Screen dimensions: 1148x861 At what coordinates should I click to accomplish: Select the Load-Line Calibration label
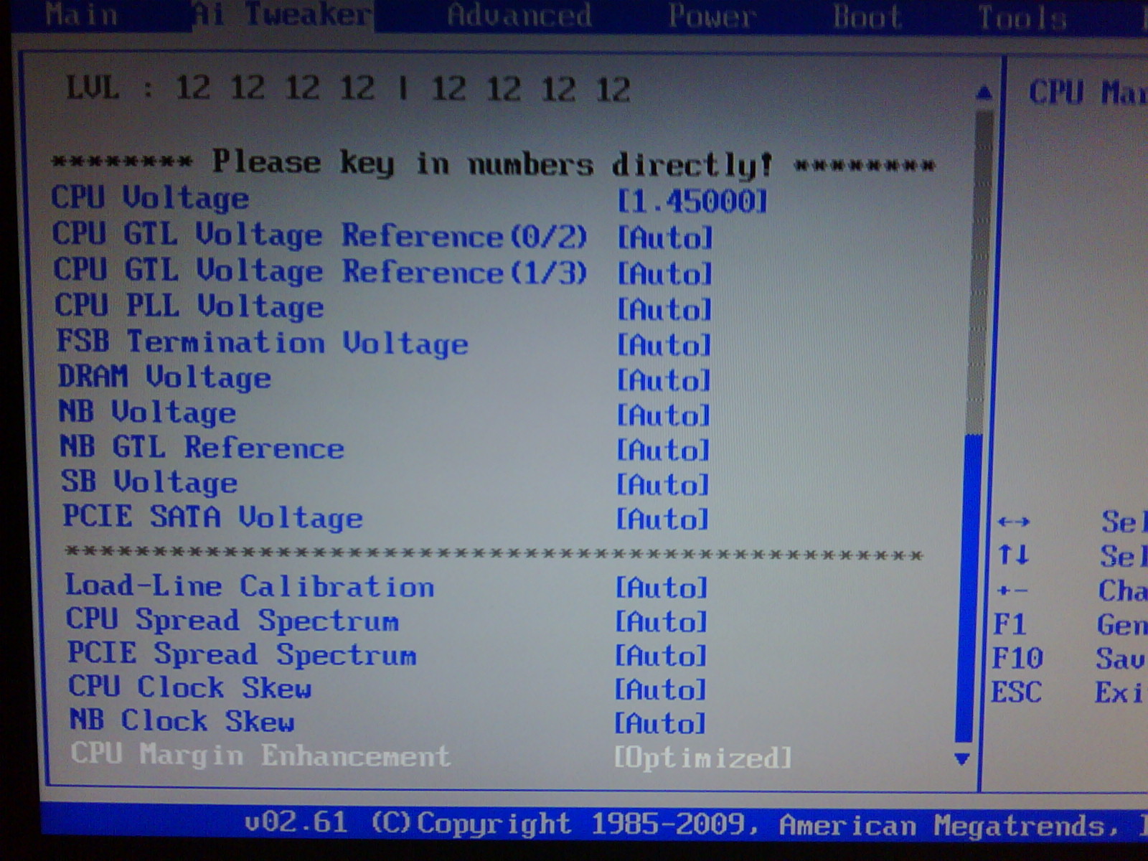(250, 586)
